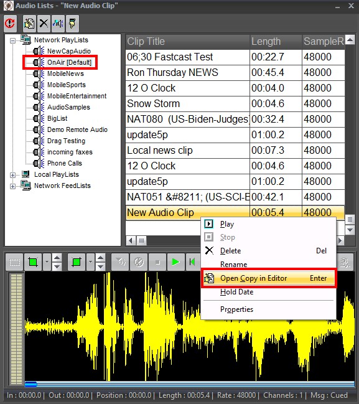
Task: Select Properties from the context menu
Action: point(236,309)
